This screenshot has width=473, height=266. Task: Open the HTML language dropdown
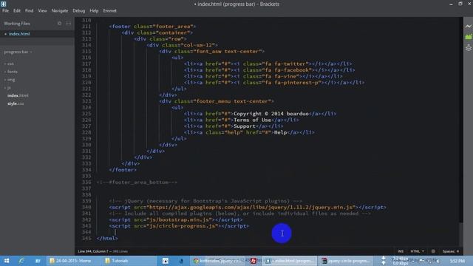coord(417,251)
